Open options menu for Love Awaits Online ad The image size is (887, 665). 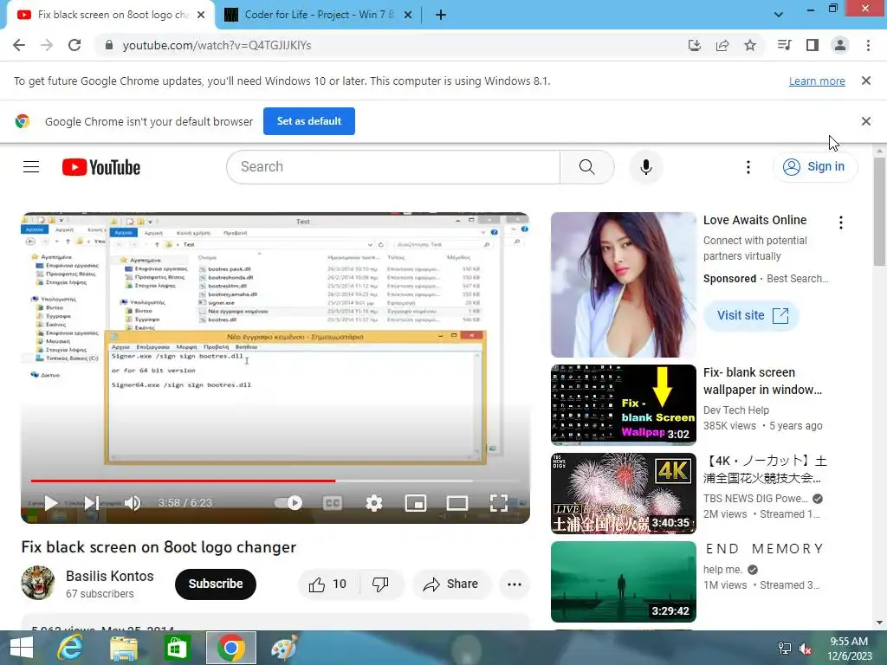click(840, 223)
